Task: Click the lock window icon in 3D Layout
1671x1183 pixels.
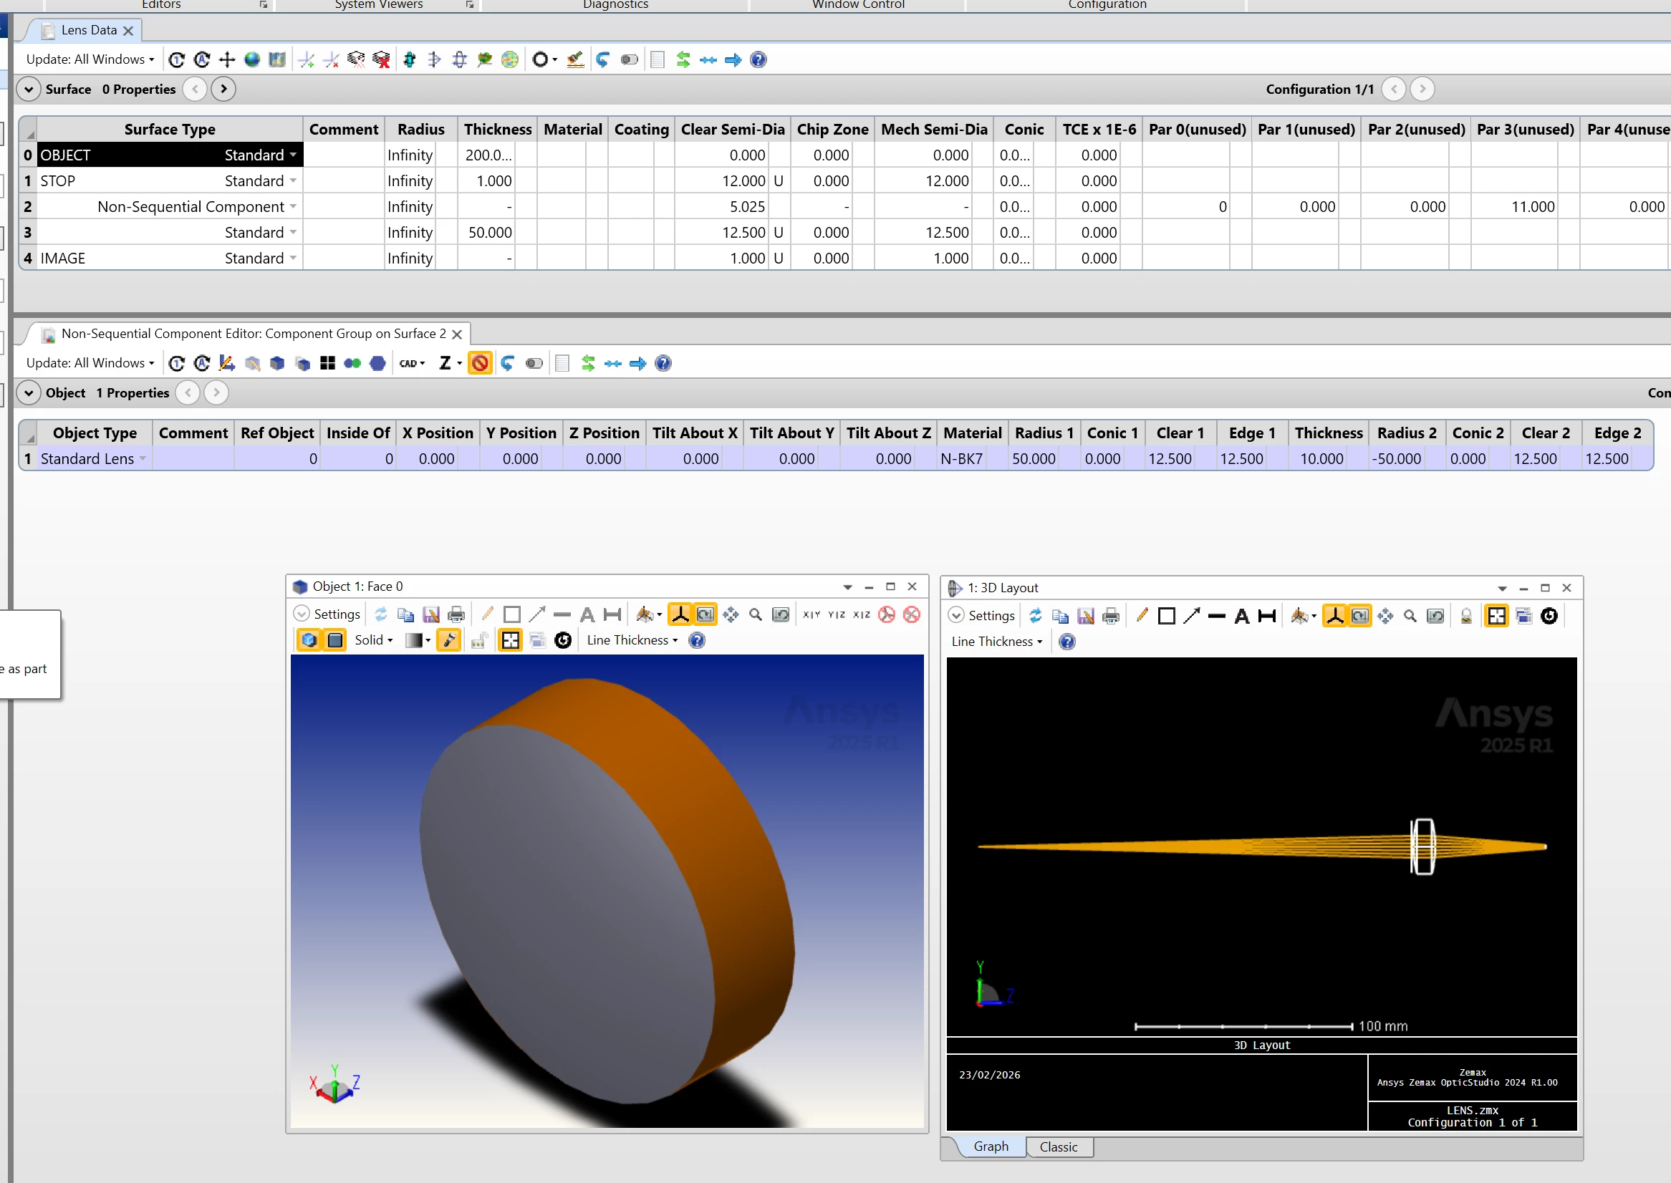Action: pyautogui.click(x=1466, y=617)
